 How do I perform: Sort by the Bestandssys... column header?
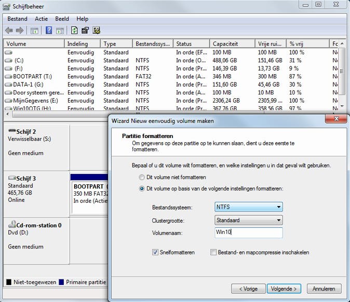(153, 44)
